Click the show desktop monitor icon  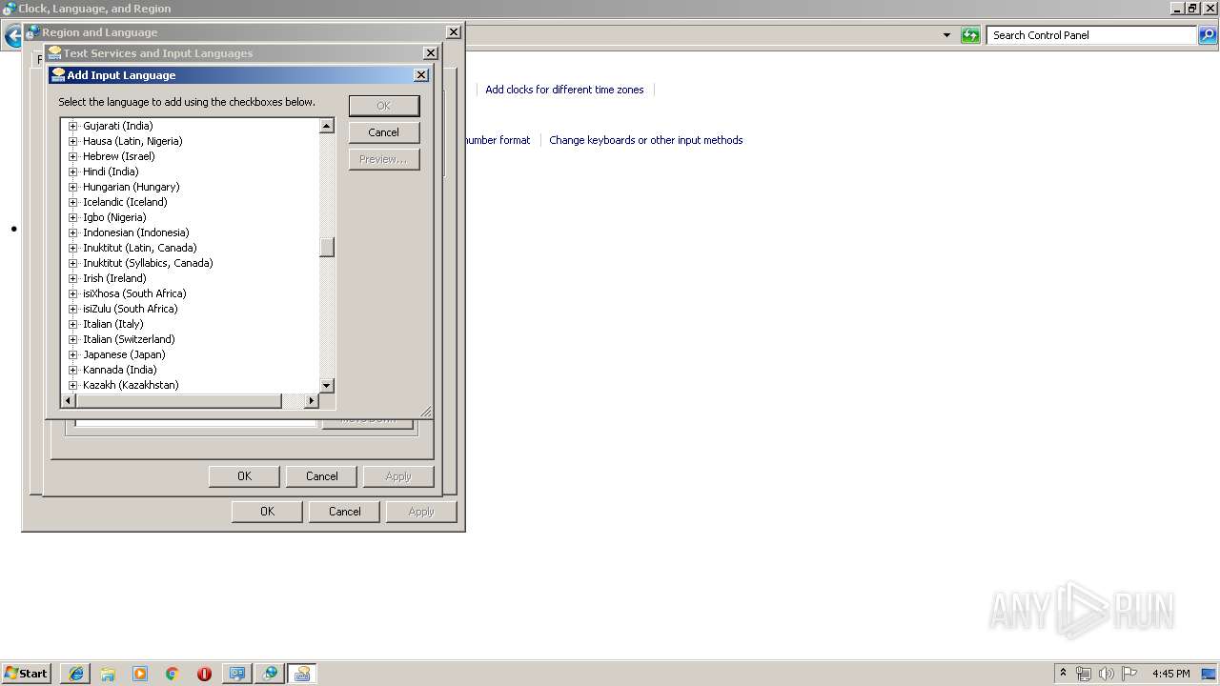(1210, 674)
